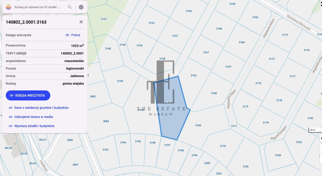Click the magnifying glass search icon

[70, 7]
